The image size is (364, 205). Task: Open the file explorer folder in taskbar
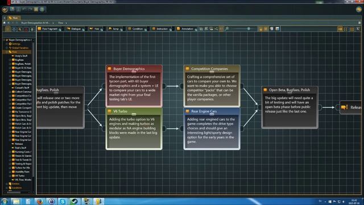tap(16, 201)
